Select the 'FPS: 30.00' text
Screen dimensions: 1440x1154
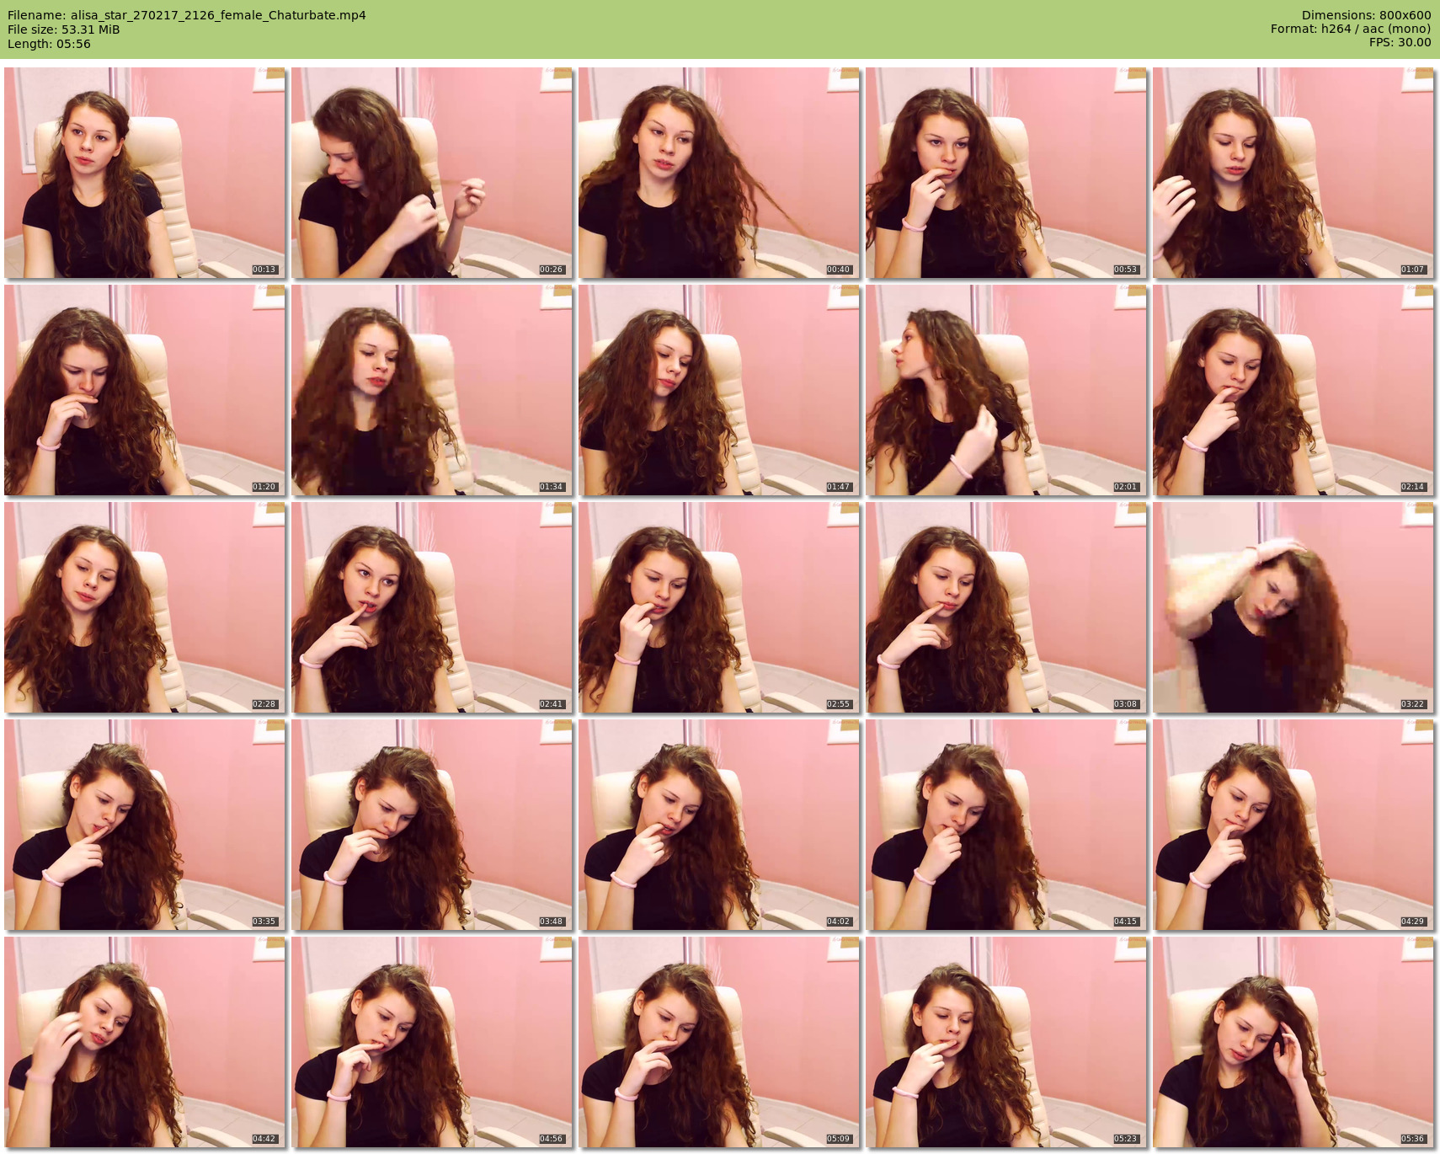[1400, 42]
